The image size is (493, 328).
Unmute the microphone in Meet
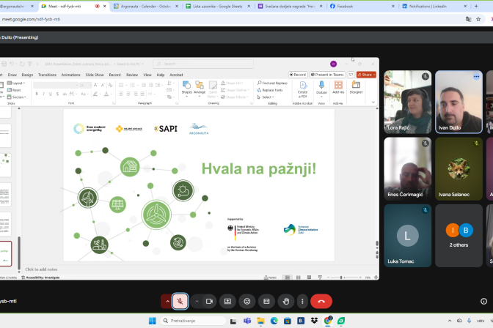(x=180, y=301)
